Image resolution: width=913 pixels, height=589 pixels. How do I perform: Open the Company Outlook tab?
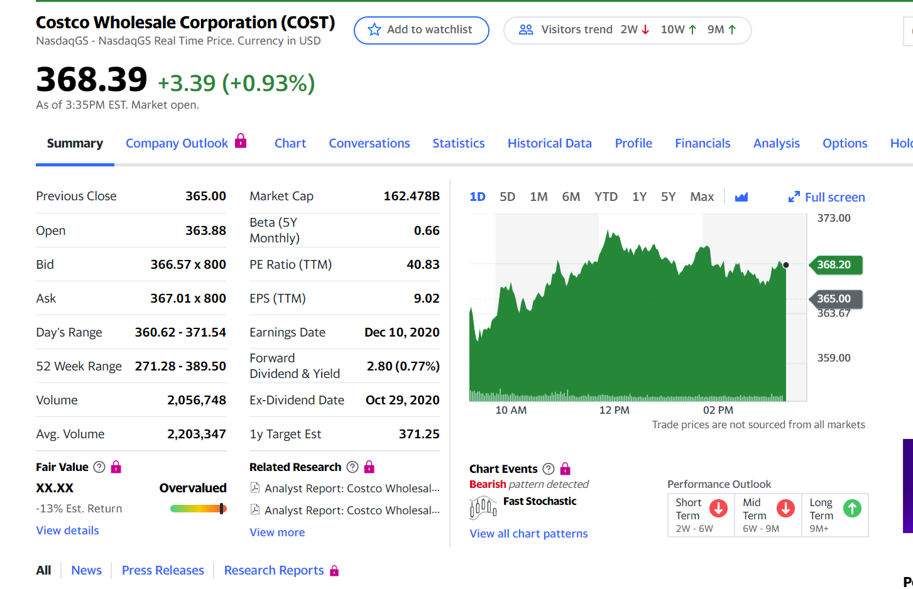click(177, 143)
